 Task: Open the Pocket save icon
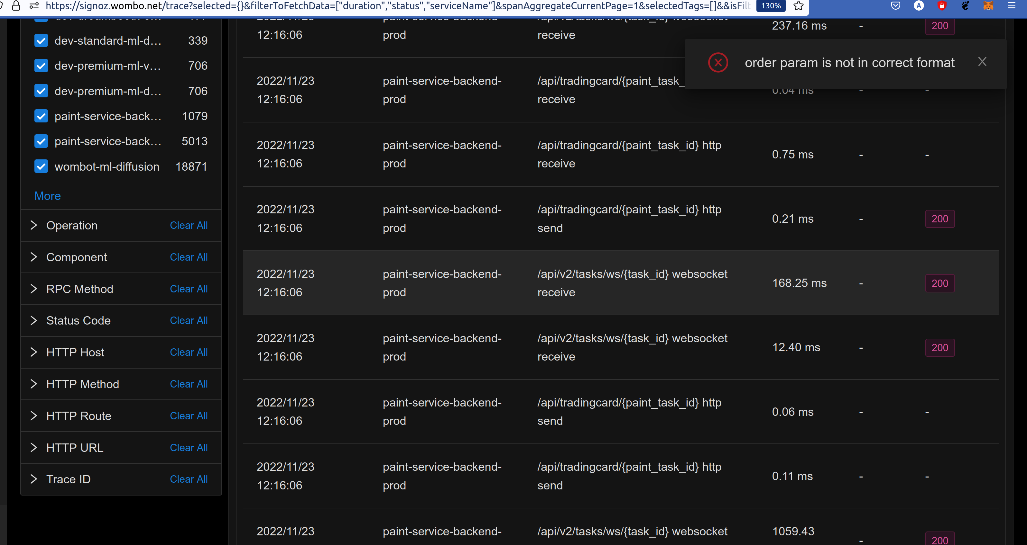click(895, 5)
